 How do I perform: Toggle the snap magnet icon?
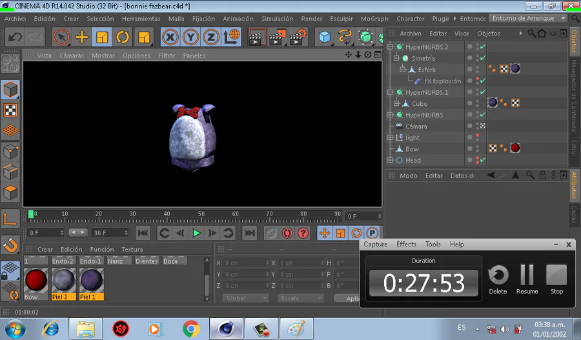pyautogui.click(x=10, y=245)
